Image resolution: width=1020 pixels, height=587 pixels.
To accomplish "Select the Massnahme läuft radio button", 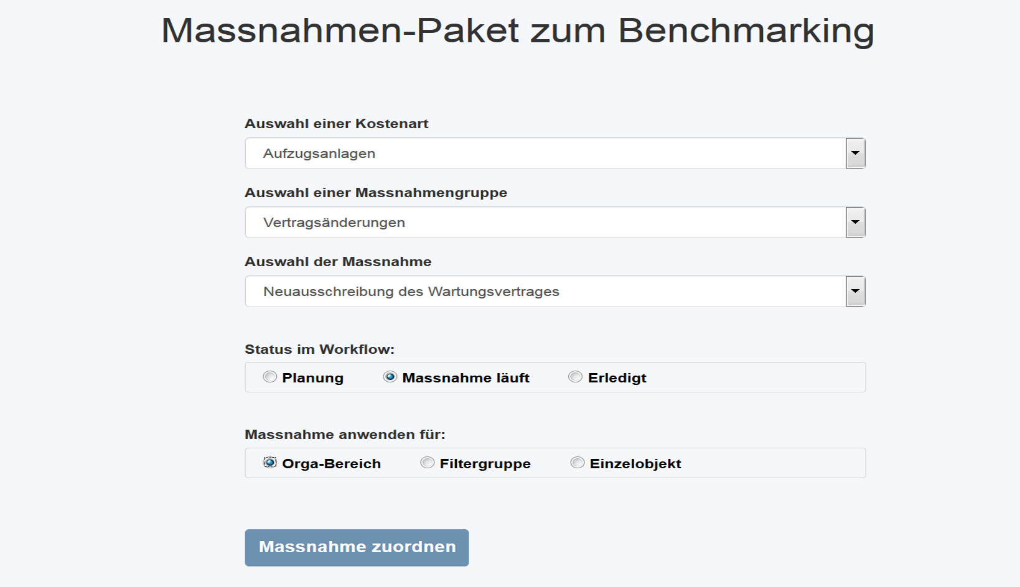I will 390,377.
